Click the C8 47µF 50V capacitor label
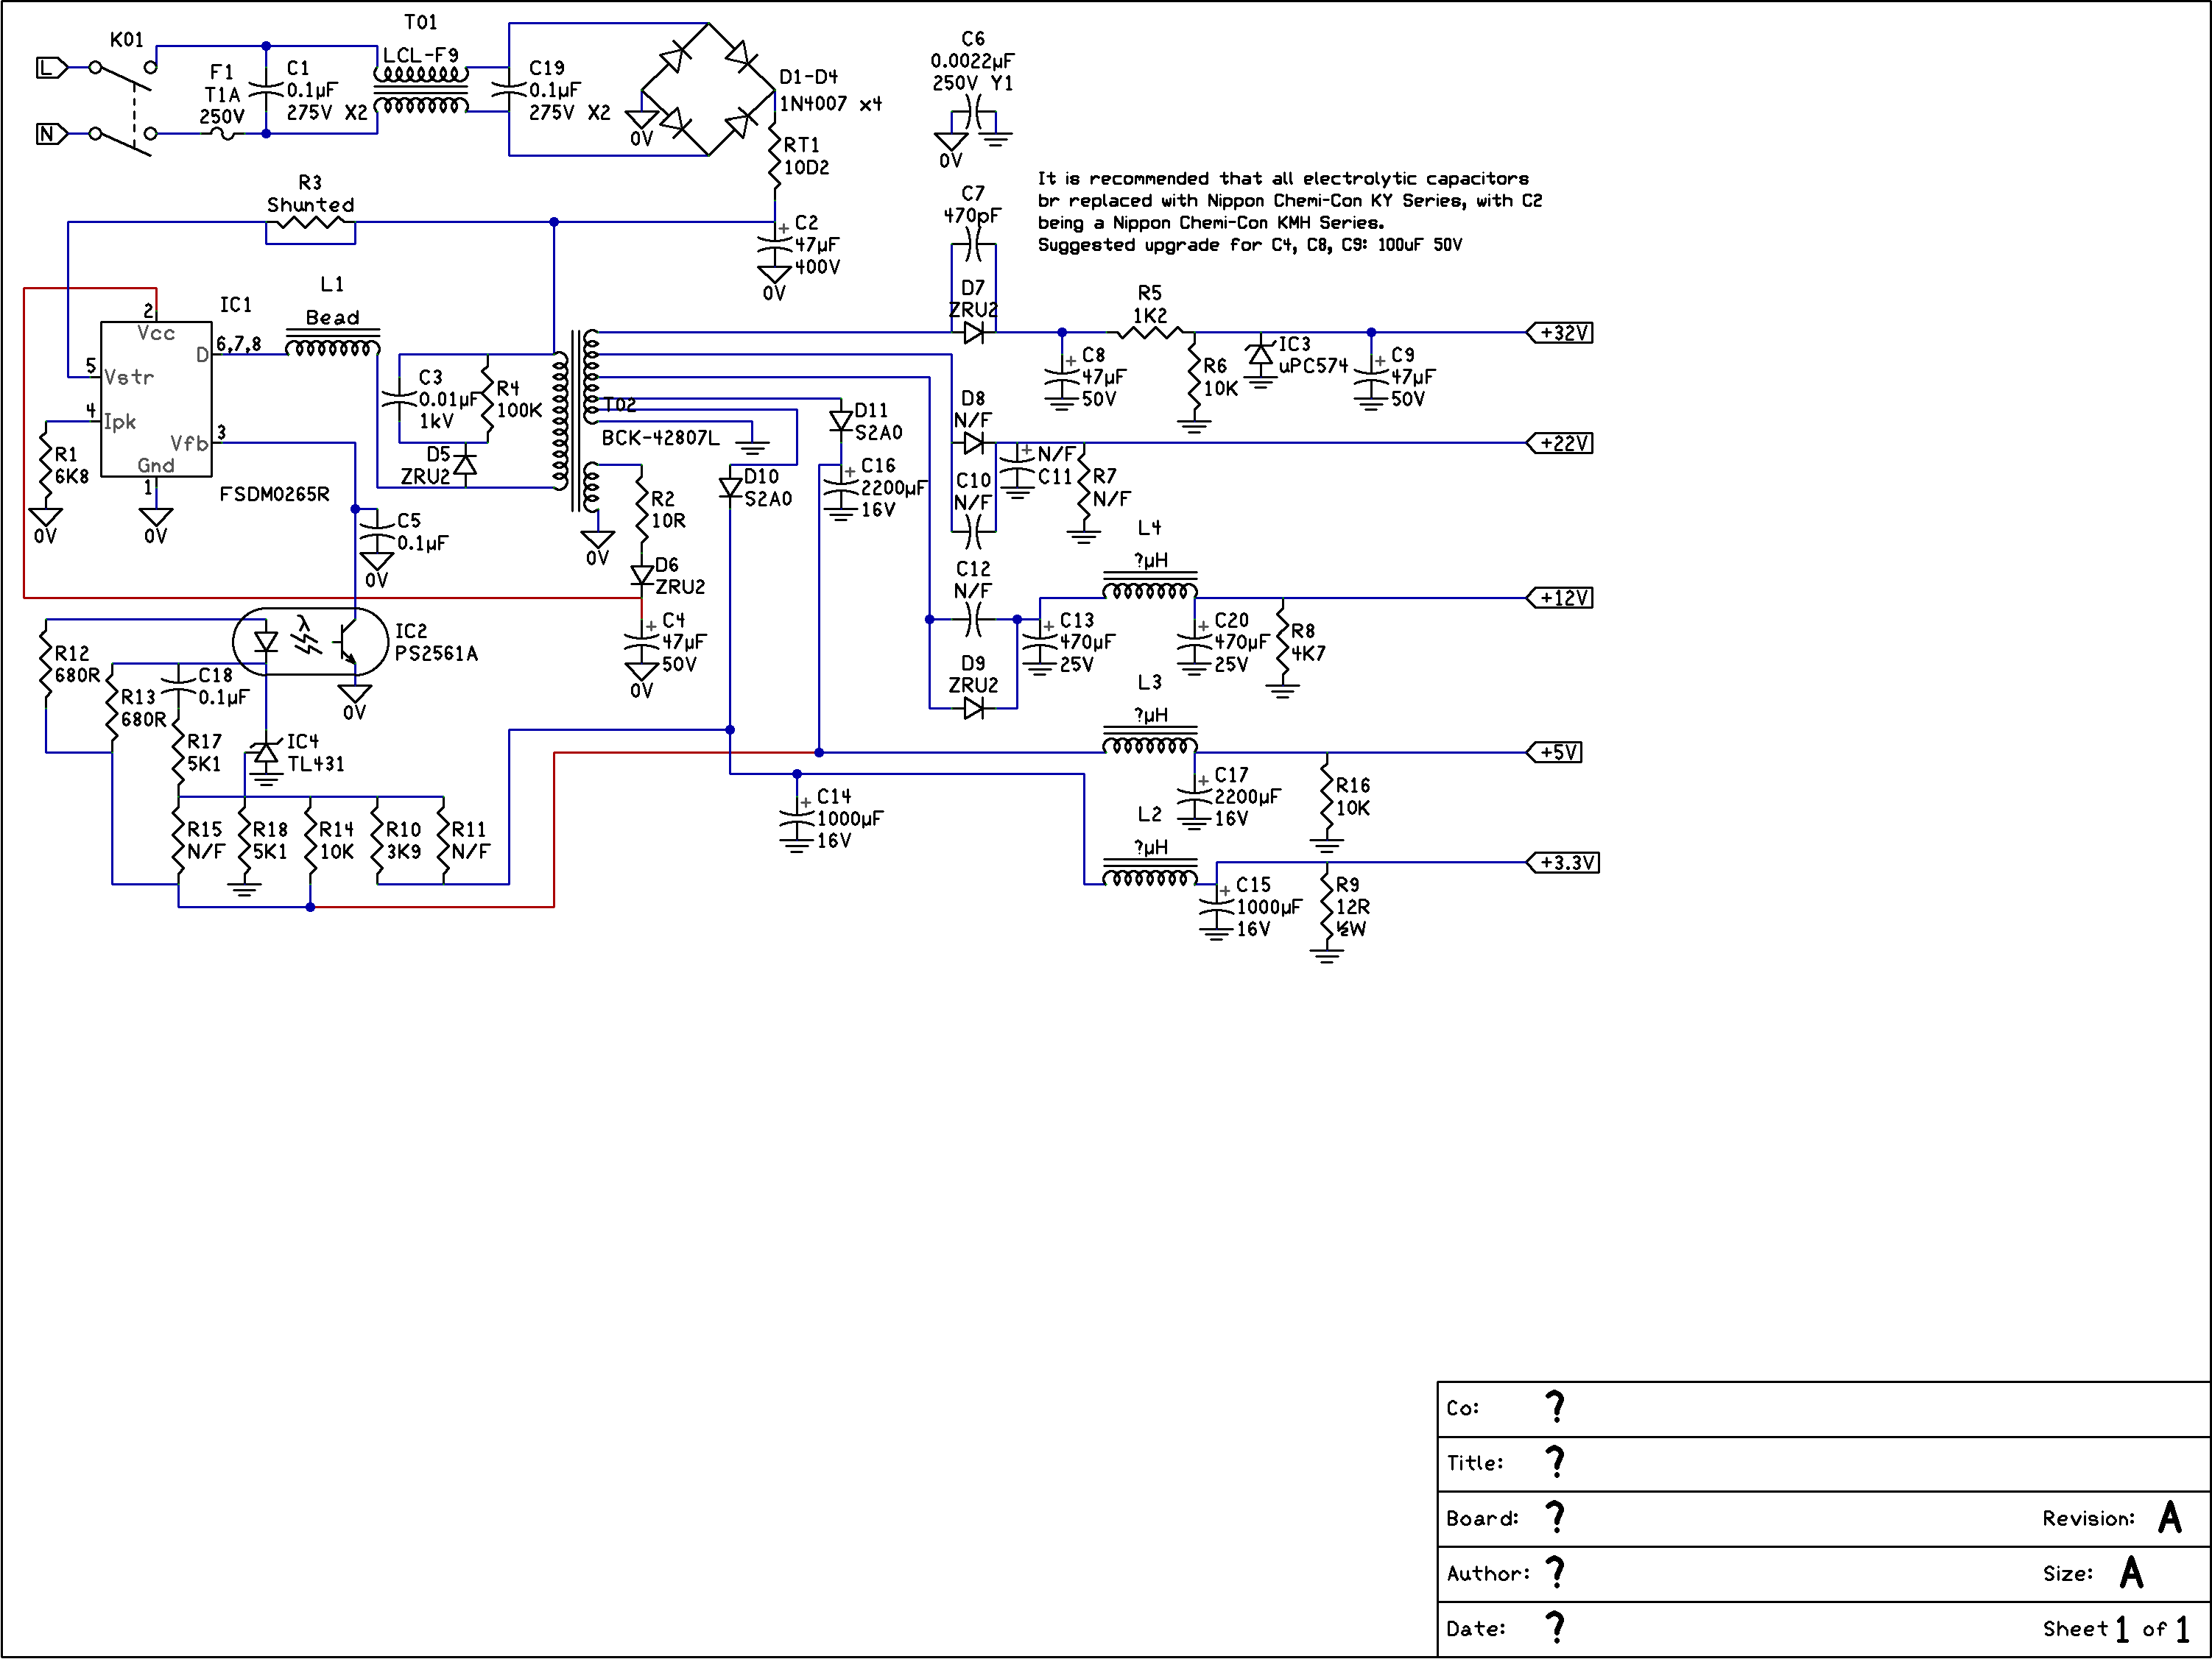2212x1659 pixels. click(1104, 377)
